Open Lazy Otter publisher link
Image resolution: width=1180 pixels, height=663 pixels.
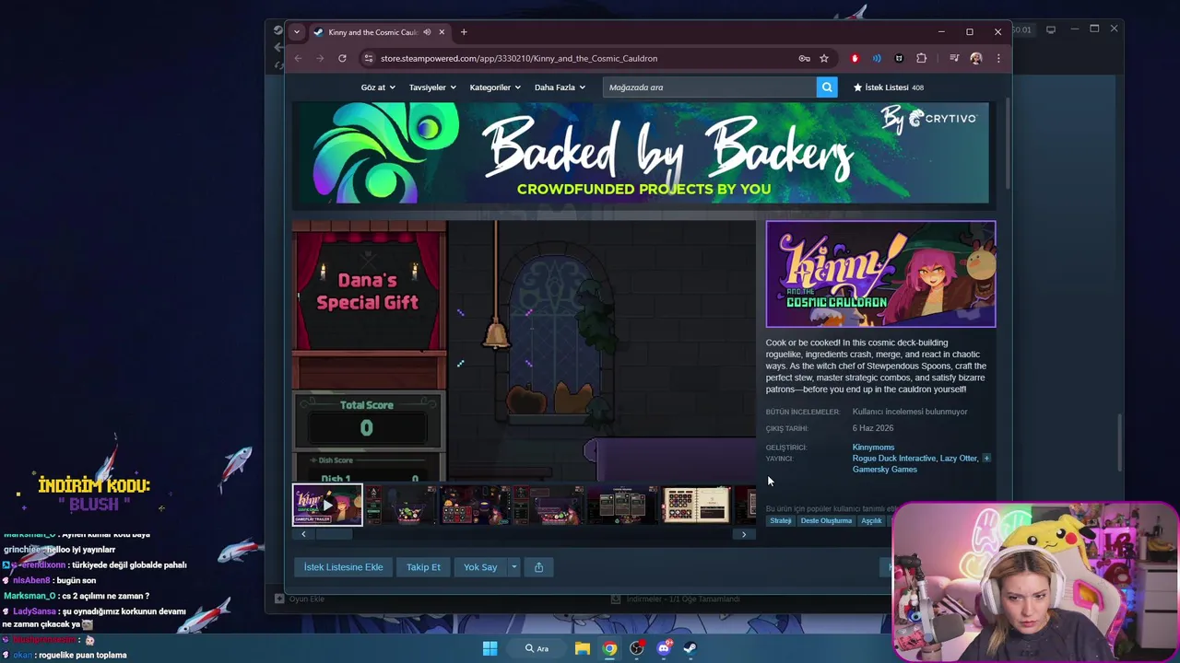point(959,459)
